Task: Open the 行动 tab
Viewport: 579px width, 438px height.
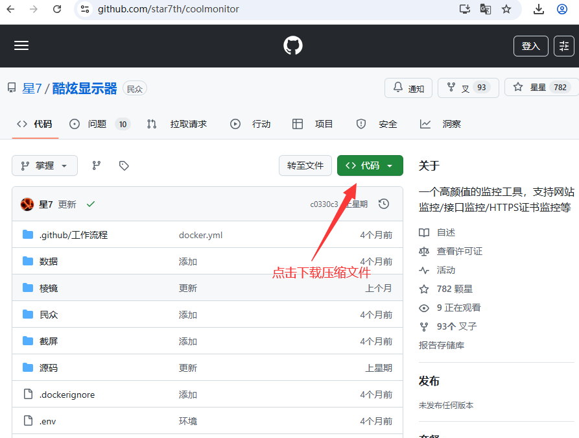Action: (x=250, y=124)
